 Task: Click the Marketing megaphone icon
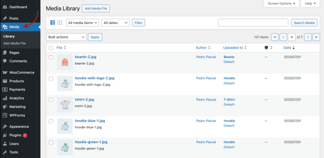tap(5, 107)
